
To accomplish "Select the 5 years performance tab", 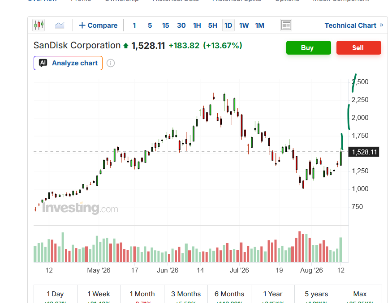I will [x=316, y=294].
